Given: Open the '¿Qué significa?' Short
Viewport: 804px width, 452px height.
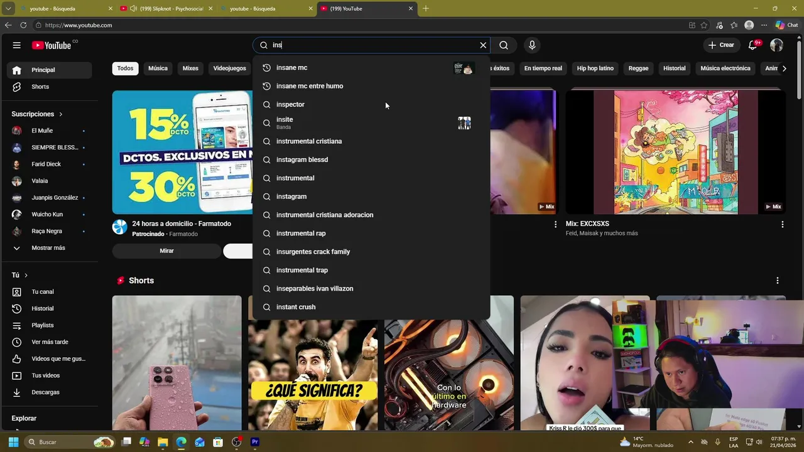Looking at the screenshot, I should point(313,375).
